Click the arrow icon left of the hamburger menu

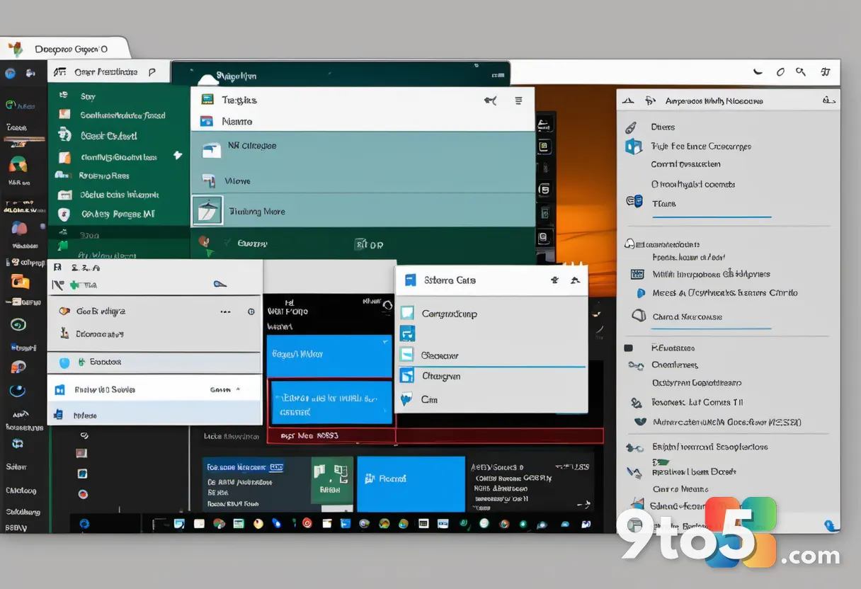pyautogui.click(x=490, y=101)
